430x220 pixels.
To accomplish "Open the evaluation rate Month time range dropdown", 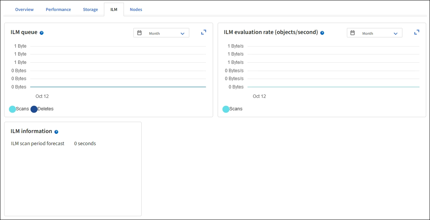I will tap(374, 33).
